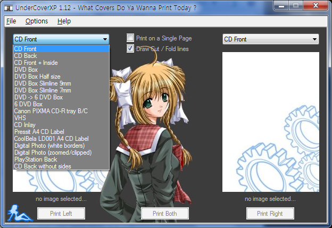Image resolution: width=332 pixels, height=228 pixels.
Task: Click the Print Left button
Action: 61,214
